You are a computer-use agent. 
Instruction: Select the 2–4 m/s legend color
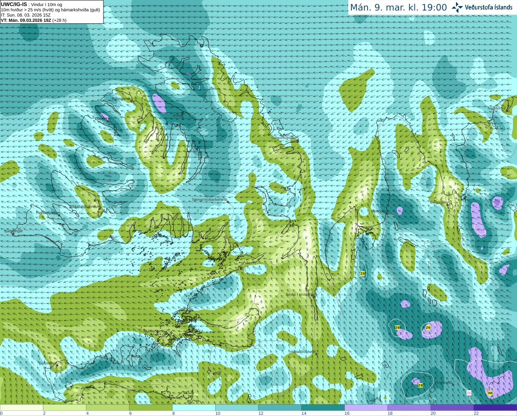[x=65, y=408]
